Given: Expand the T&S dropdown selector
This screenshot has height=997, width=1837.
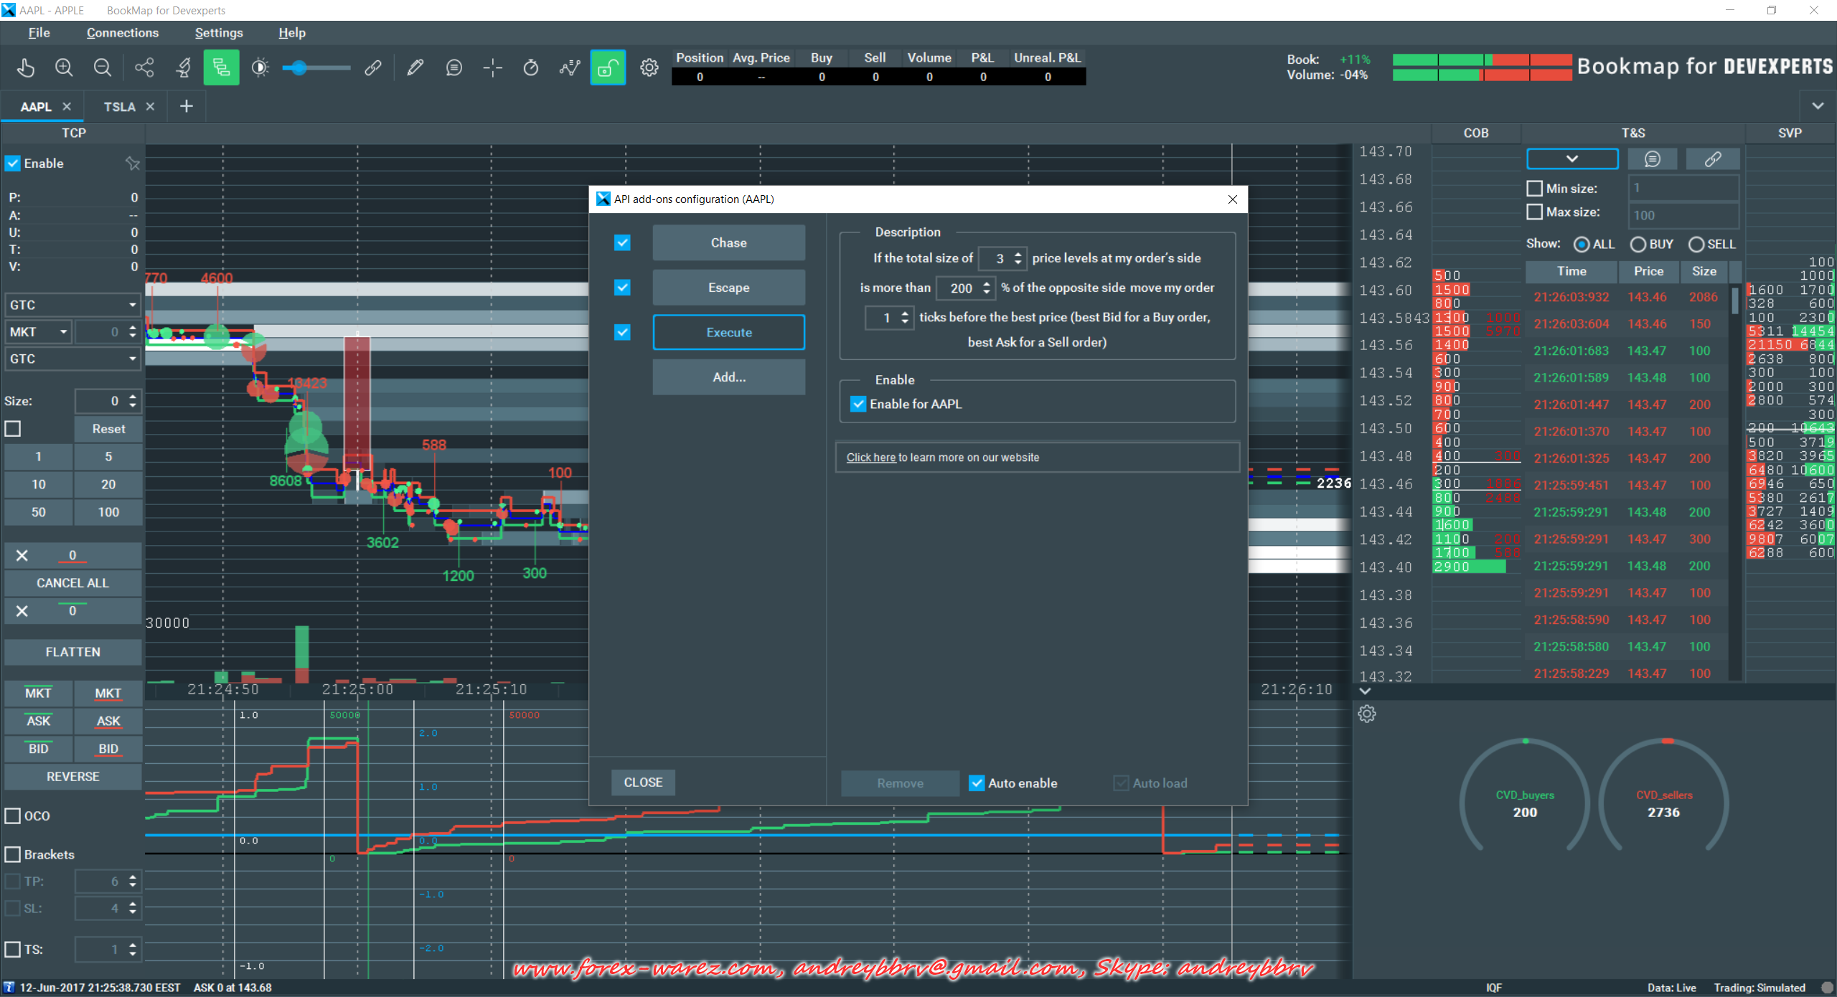Looking at the screenshot, I should pyautogui.click(x=1571, y=159).
